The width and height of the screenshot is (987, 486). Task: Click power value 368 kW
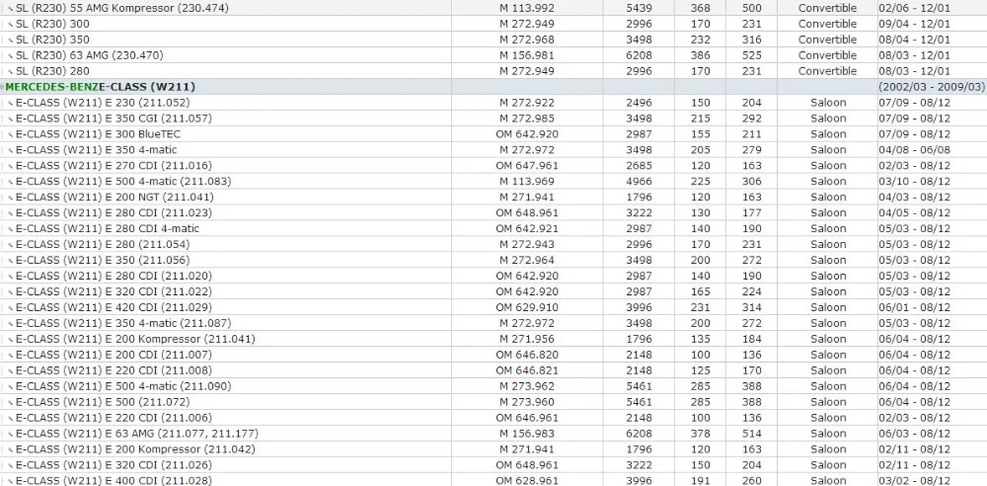[700, 8]
